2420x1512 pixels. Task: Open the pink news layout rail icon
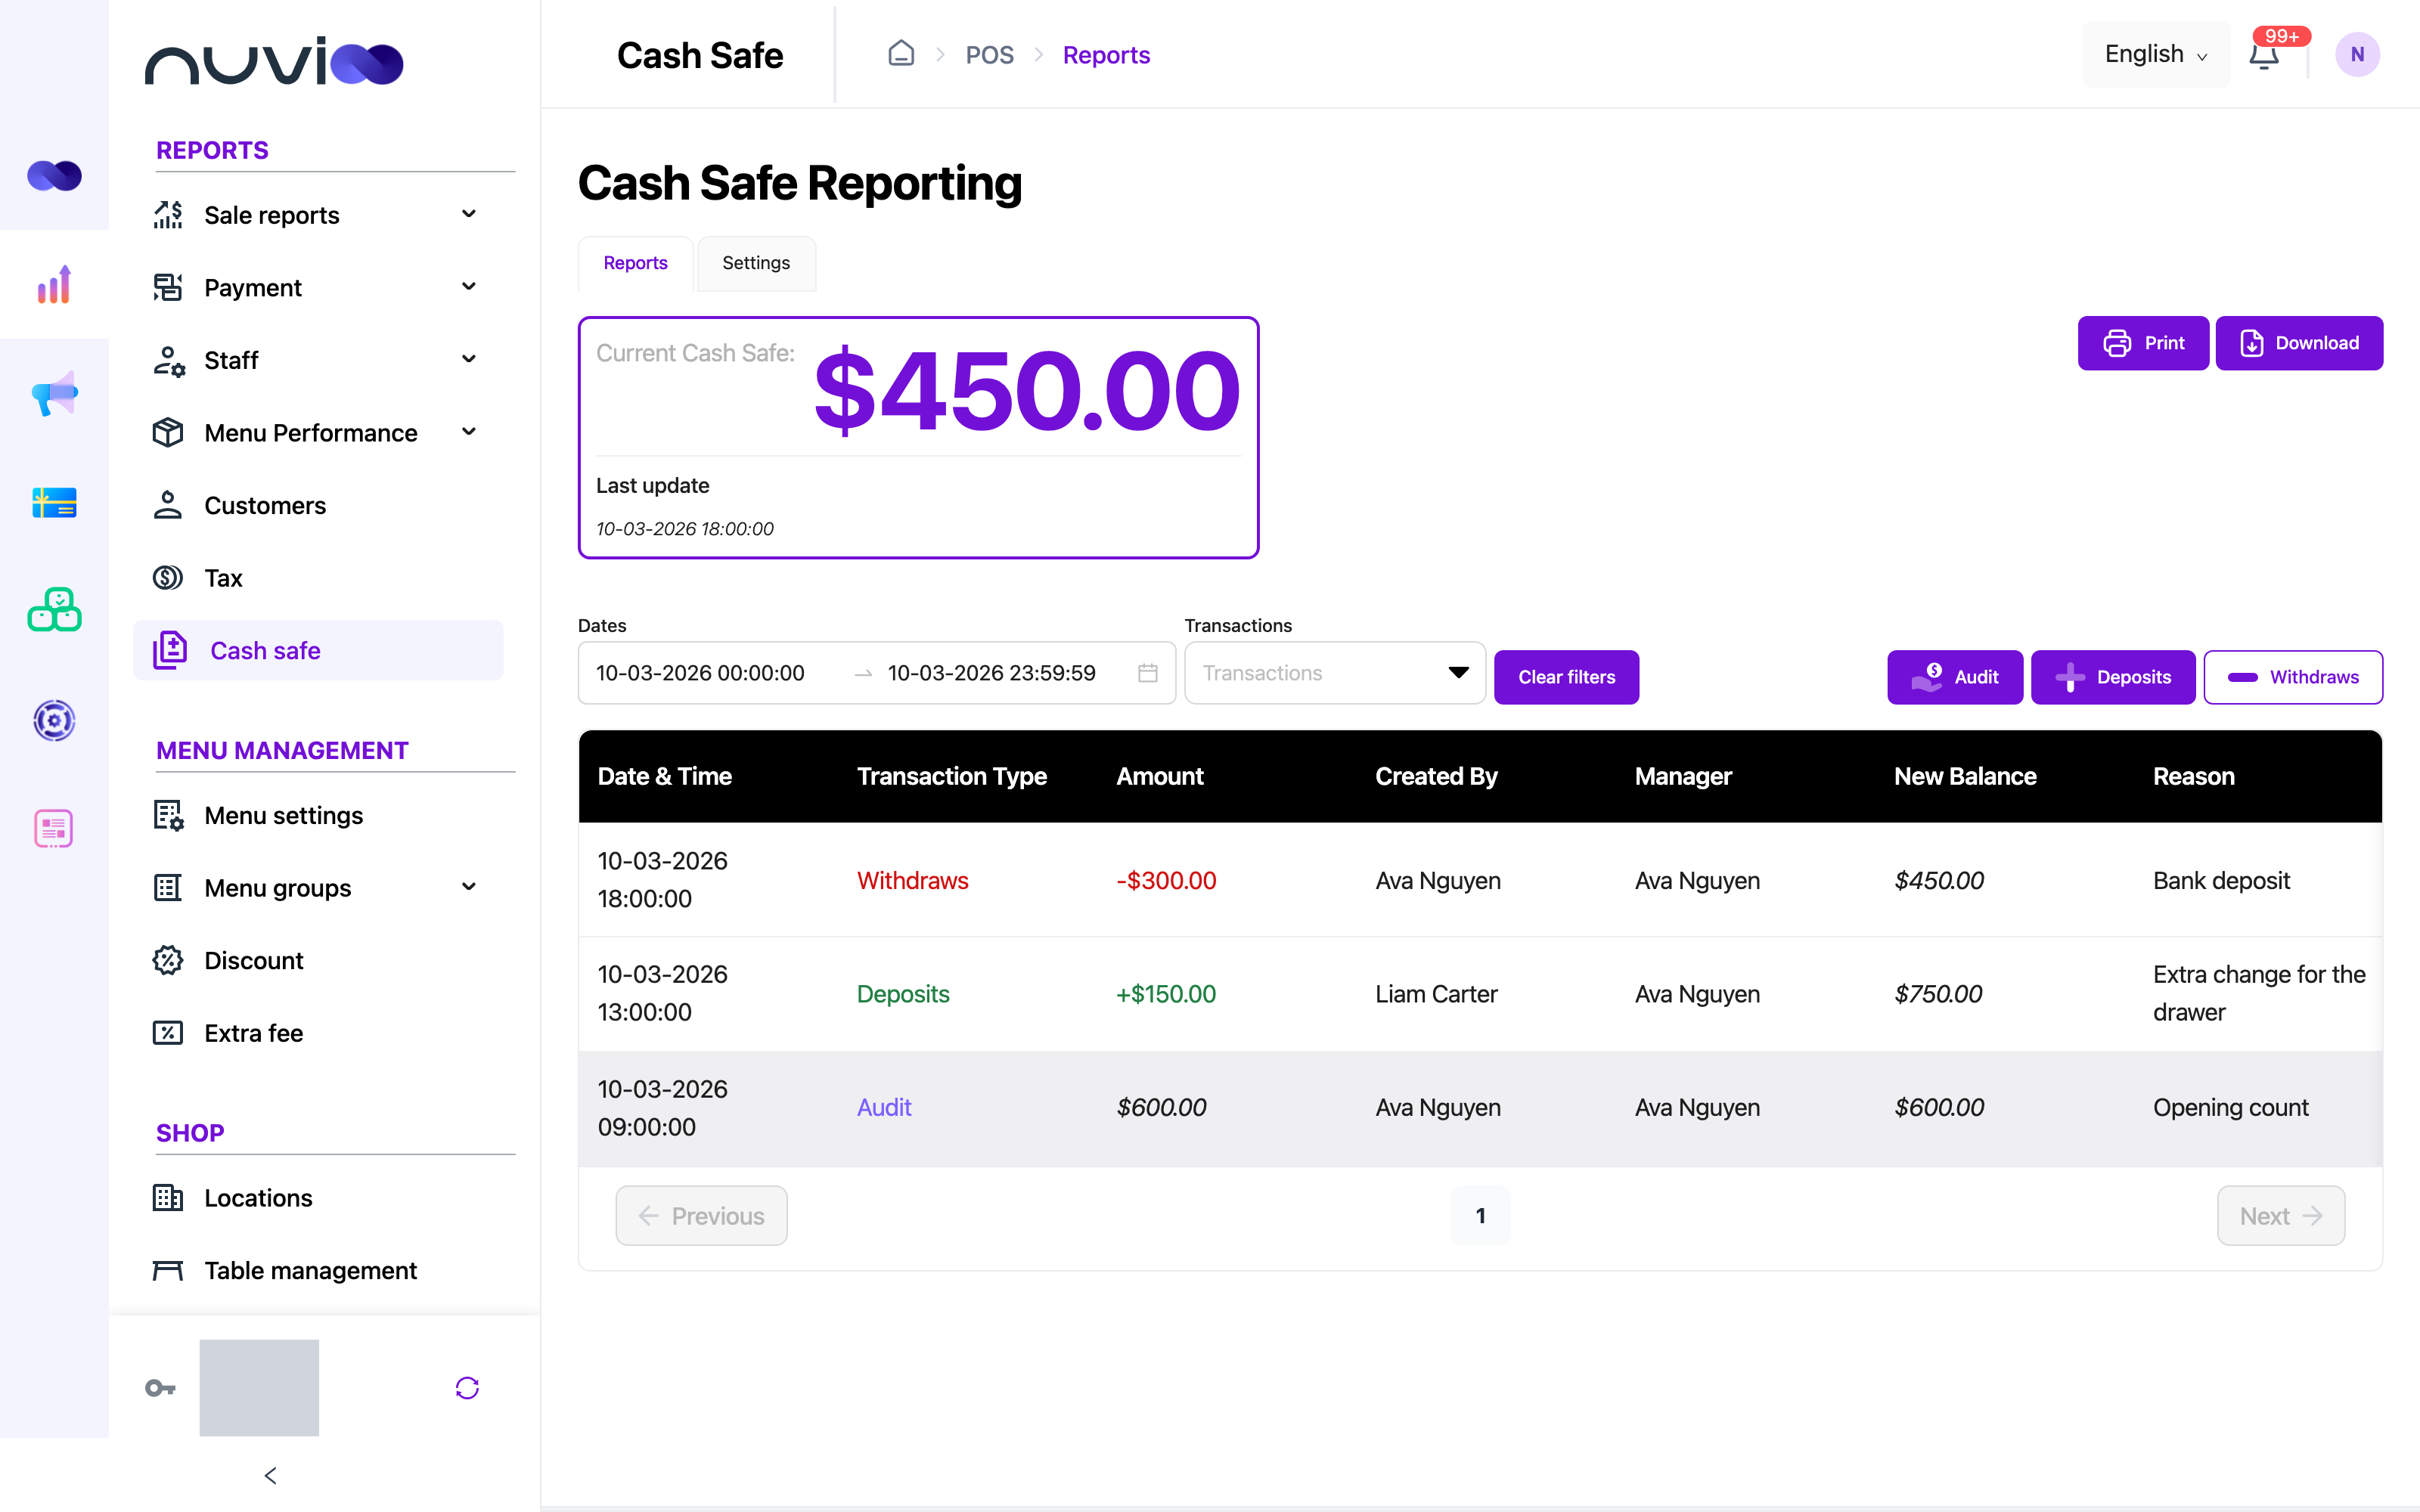[x=54, y=828]
